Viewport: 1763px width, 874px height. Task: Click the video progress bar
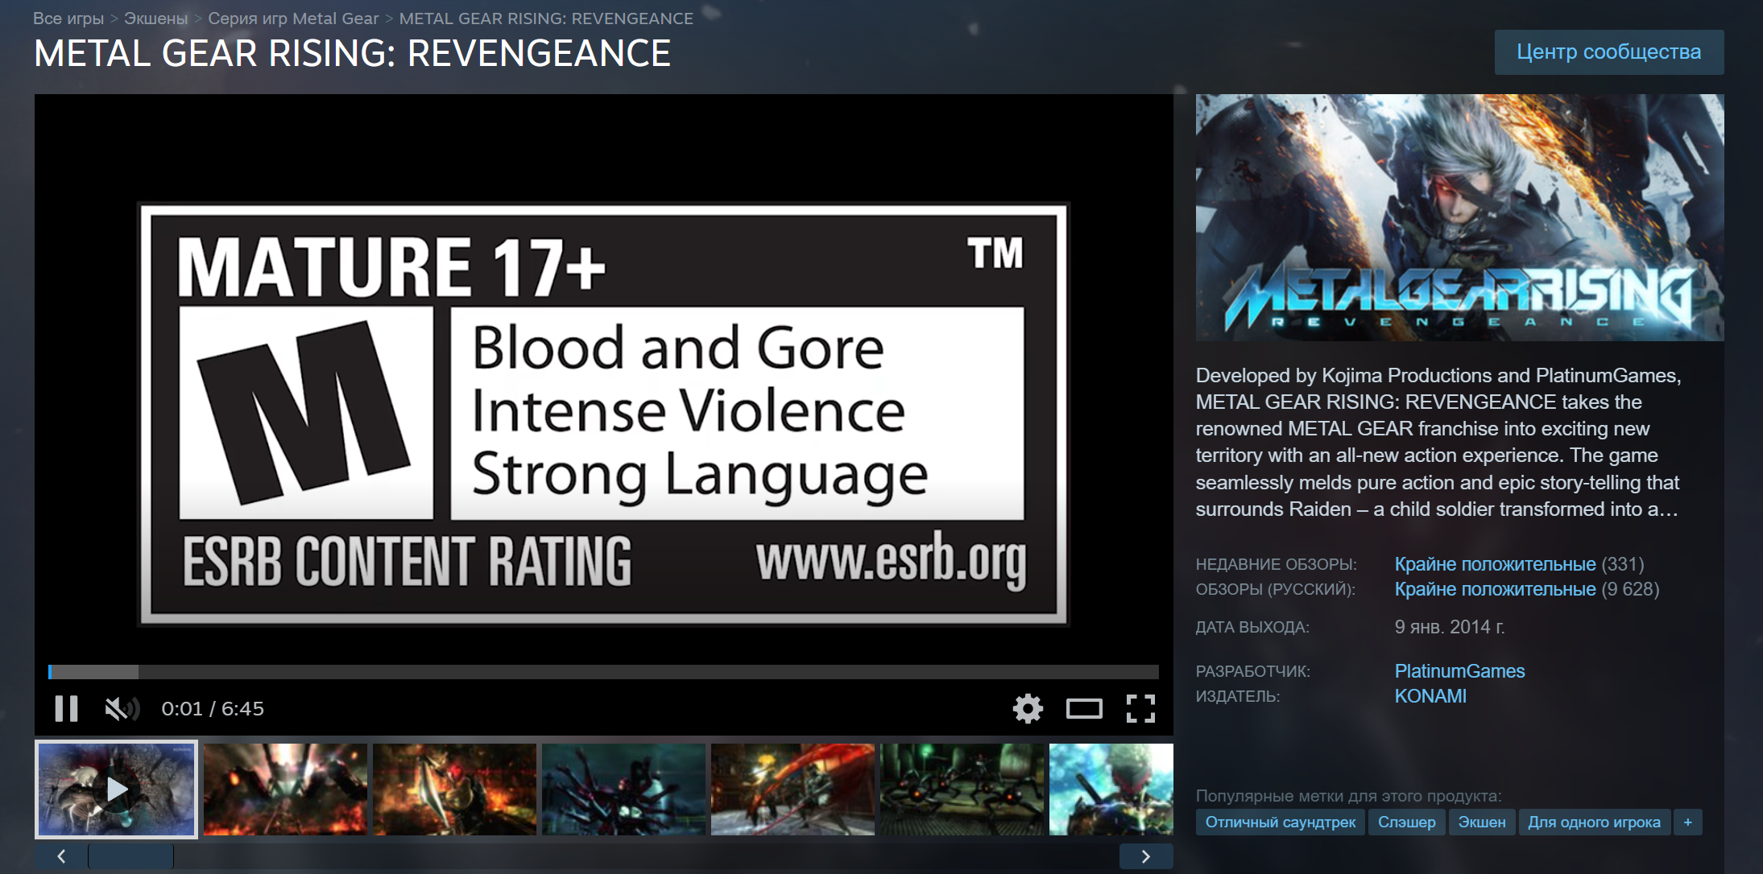pos(604,672)
